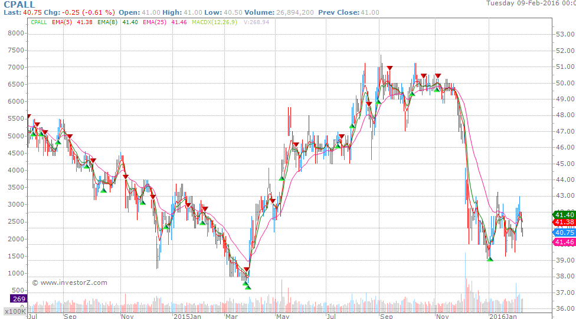The height and width of the screenshot is (319, 576).
Task: Click the 50.00 label on the price axis
Action: [x=565, y=83]
